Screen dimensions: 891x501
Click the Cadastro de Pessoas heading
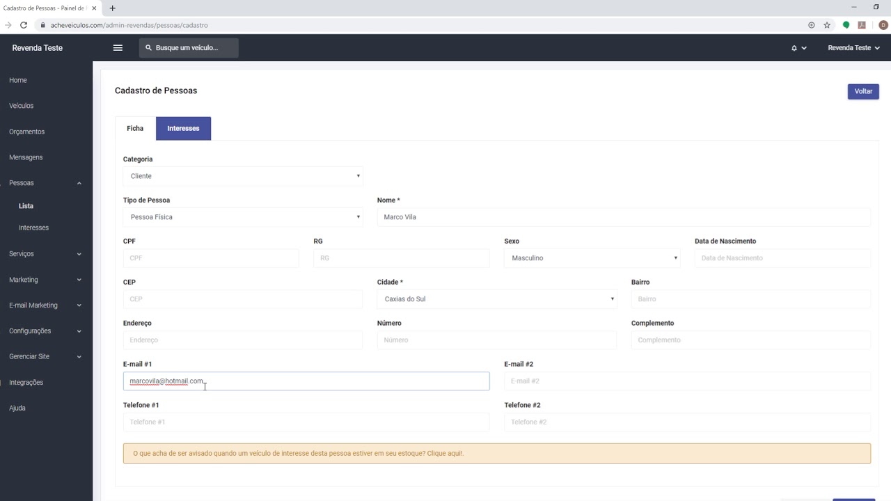click(156, 90)
